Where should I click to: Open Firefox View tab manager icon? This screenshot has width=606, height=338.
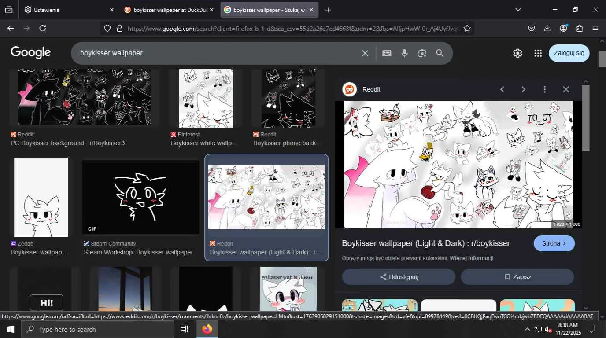point(9,10)
